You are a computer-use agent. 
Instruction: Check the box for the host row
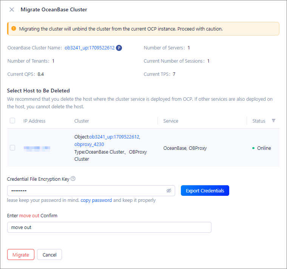[x=12, y=148]
